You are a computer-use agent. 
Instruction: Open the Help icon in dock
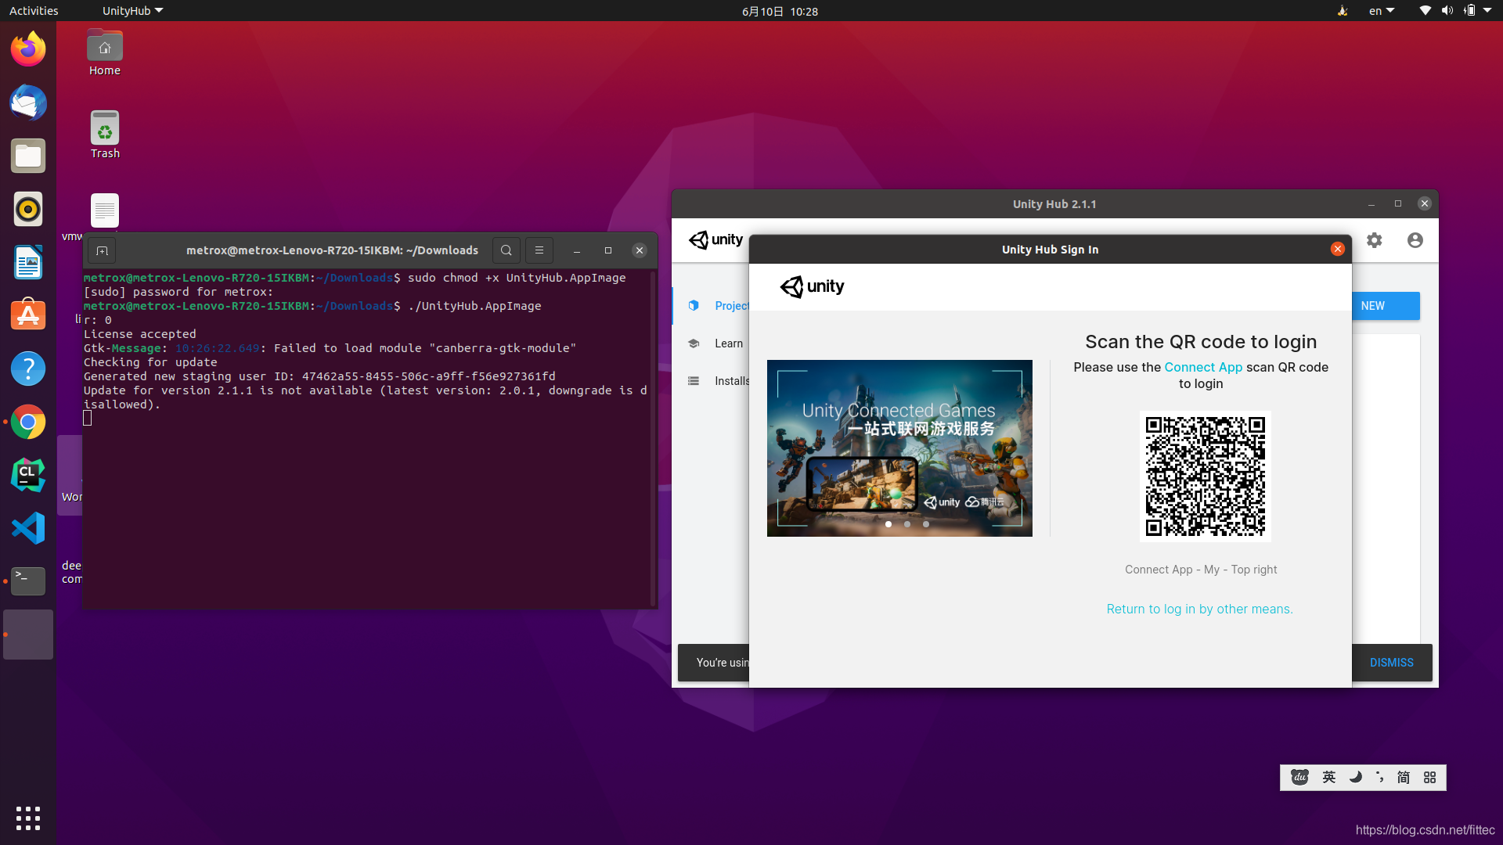(x=28, y=369)
